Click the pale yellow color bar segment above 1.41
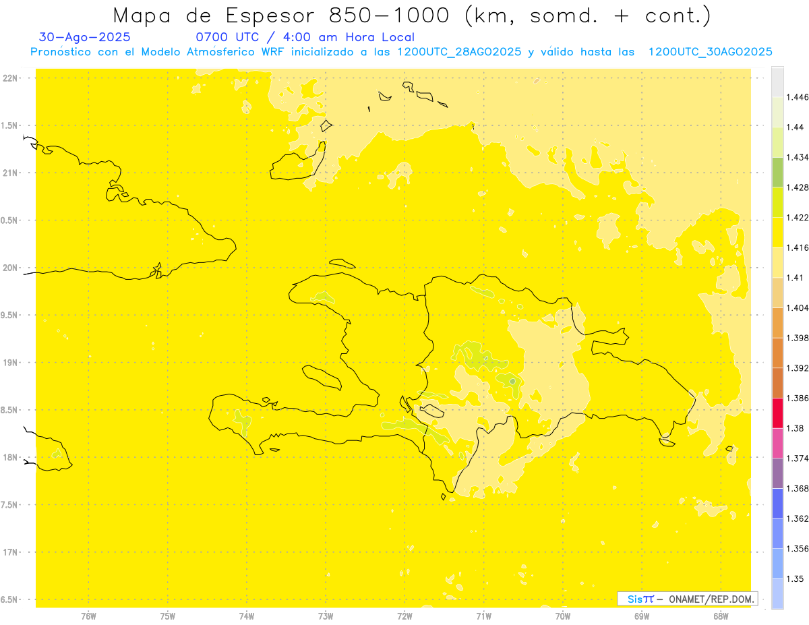The height and width of the screenshot is (625, 809). pos(777,262)
